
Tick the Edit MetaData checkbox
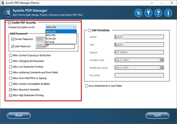coord(90,30)
